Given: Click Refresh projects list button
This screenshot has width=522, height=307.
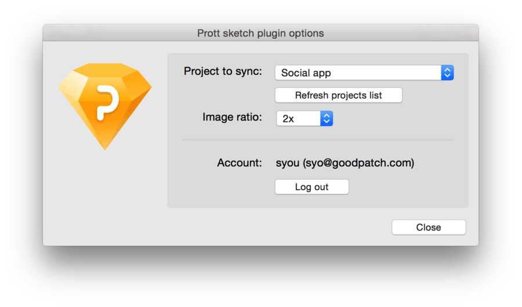Looking at the screenshot, I should coord(339,96).
